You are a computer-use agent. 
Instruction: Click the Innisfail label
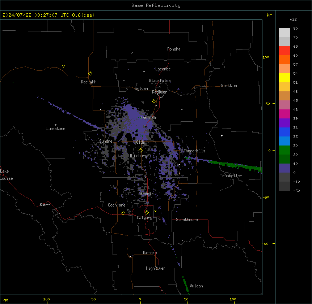(151, 118)
